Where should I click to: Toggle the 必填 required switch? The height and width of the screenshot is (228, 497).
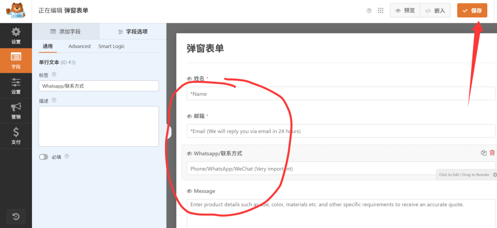click(x=44, y=157)
